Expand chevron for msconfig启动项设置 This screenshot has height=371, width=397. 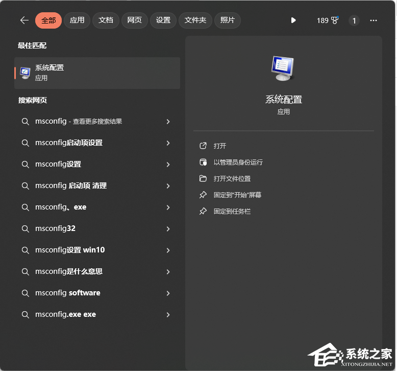point(168,143)
